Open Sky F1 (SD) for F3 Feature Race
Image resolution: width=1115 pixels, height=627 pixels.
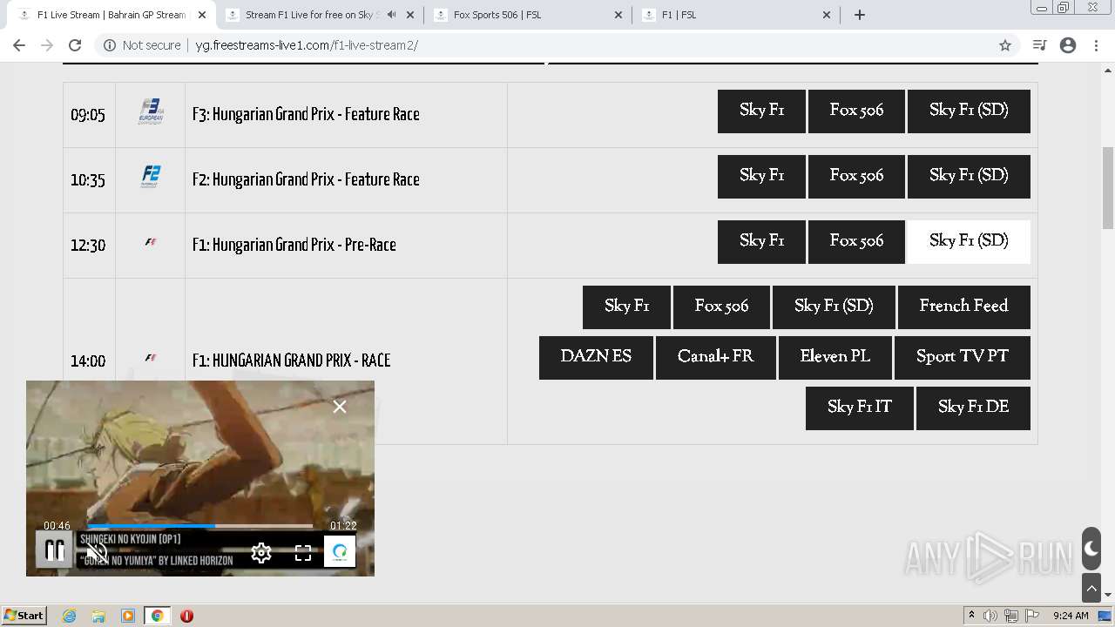coord(969,111)
